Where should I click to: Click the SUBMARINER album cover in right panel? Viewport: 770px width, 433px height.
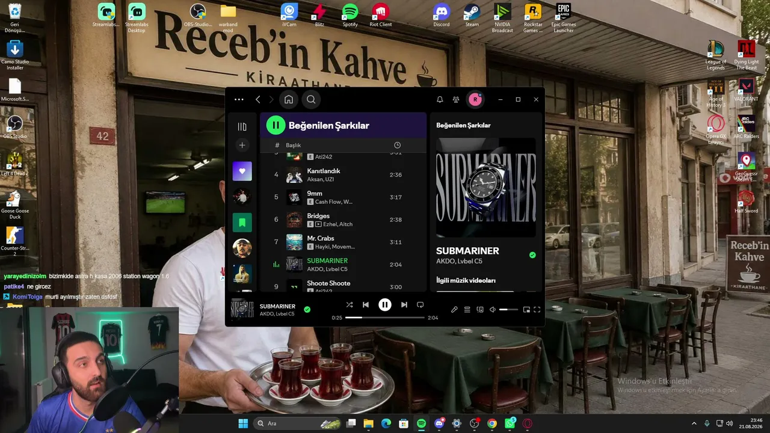(x=486, y=188)
